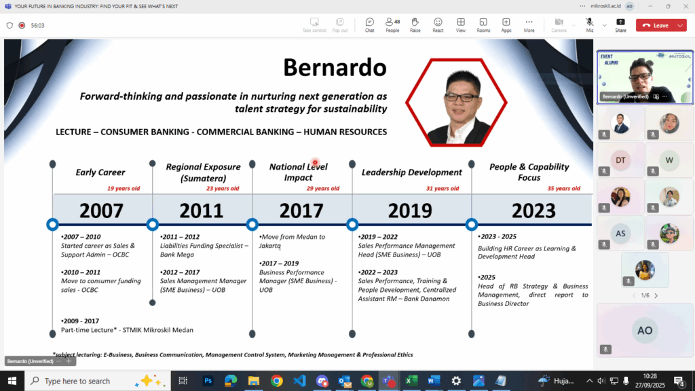Image resolution: width=695 pixels, height=391 pixels.
Task: Click the recording indicator icon
Action: coord(22,25)
